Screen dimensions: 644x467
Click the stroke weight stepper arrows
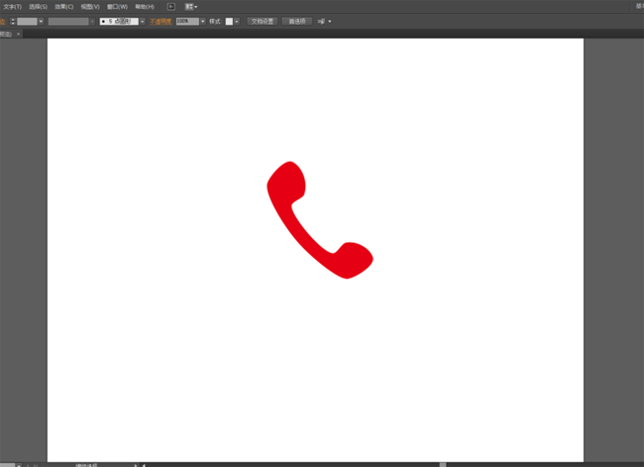point(13,22)
